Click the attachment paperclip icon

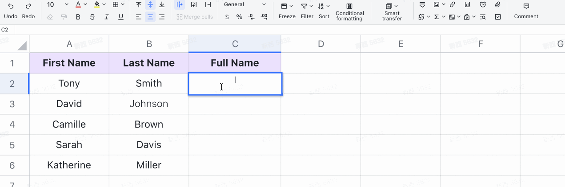pos(497,5)
